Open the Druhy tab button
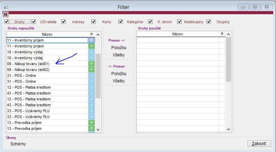Image resolution: width=276 pixels, height=152 pixels. (x=20, y=22)
